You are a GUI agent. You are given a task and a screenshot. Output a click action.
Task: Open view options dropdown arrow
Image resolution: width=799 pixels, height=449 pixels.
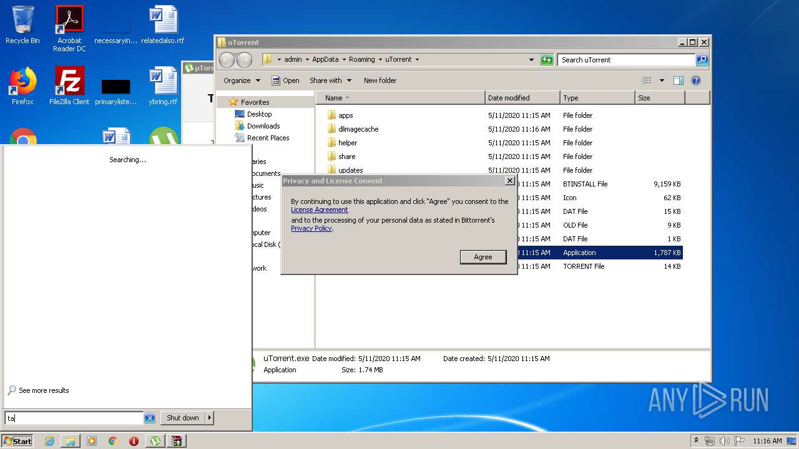point(662,80)
